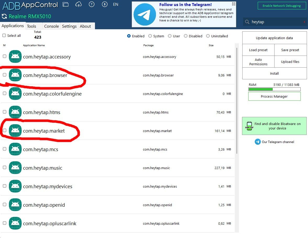Click the application list vertical scrollbar
The image size is (308, 238).
click(237, 100)
